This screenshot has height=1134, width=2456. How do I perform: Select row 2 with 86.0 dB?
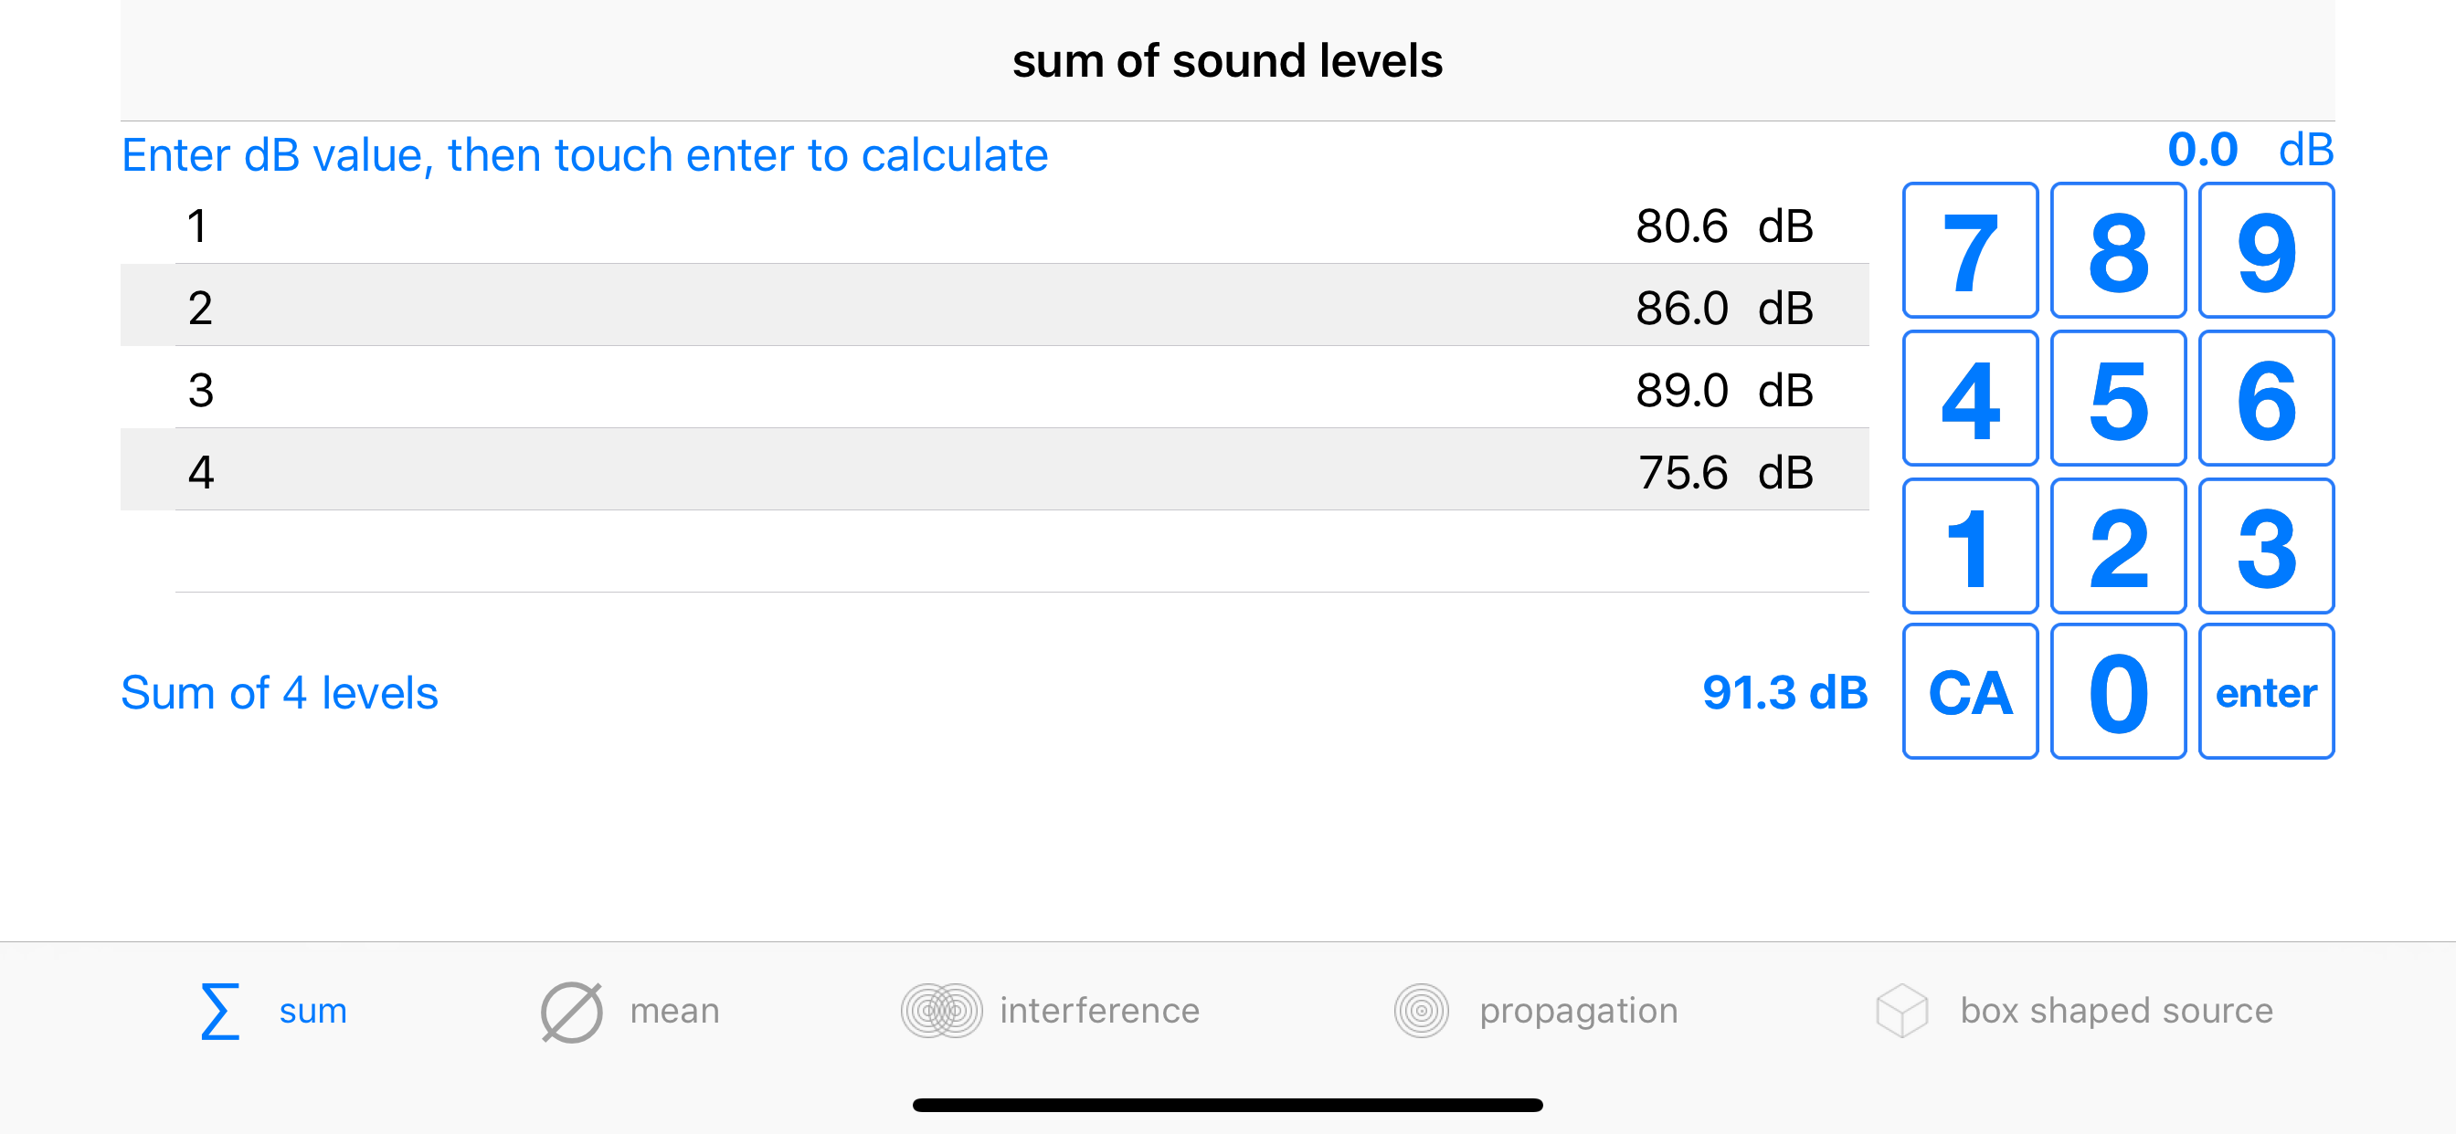(994, 306)
